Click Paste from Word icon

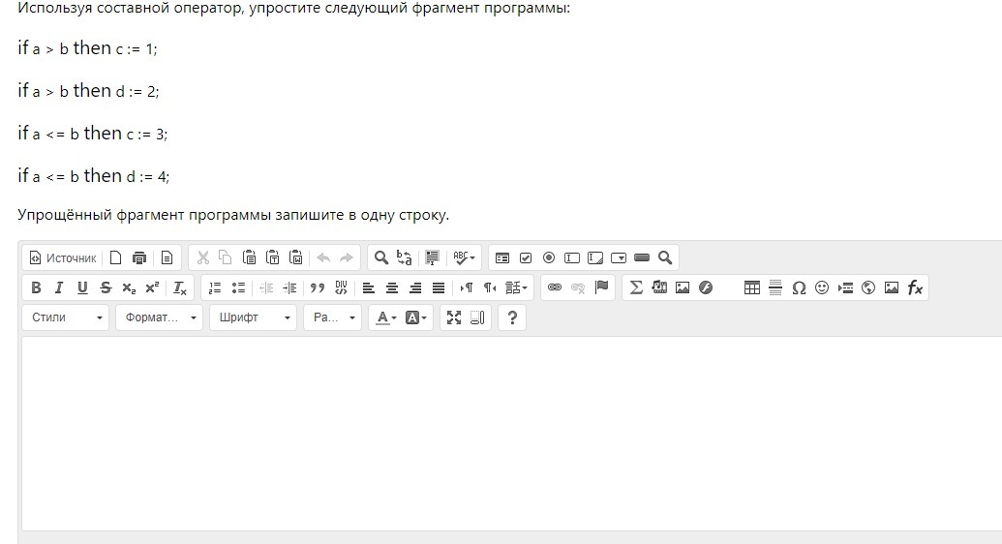pyautogui.click(x=296, y=257)
